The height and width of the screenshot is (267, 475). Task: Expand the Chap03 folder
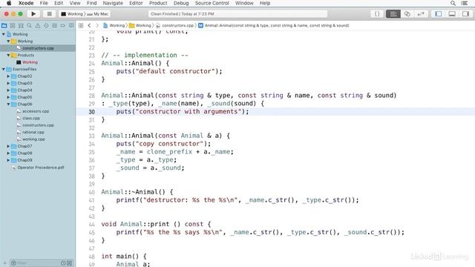(8, 83)
